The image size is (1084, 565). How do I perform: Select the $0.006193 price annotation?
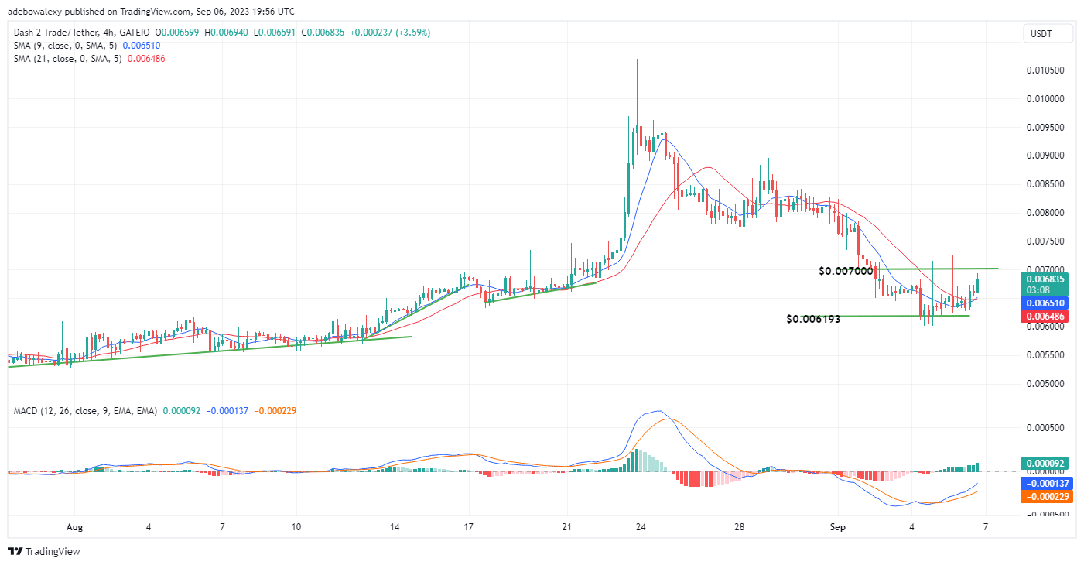[x=813, y=318]
